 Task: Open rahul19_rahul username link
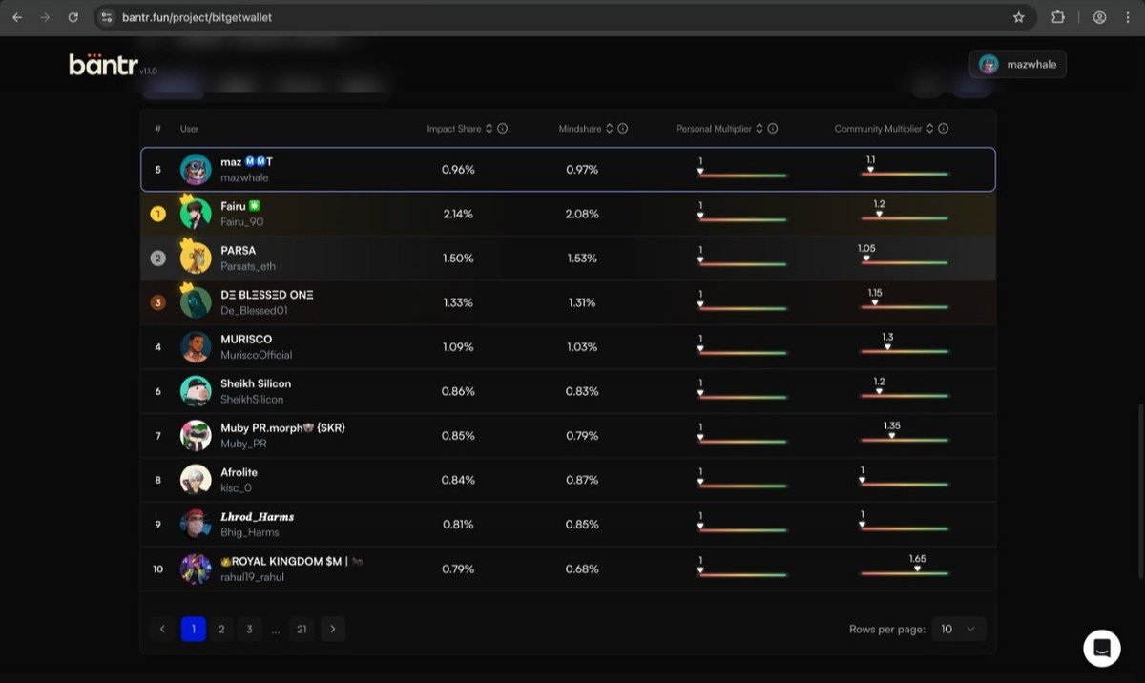pos(253,577)
